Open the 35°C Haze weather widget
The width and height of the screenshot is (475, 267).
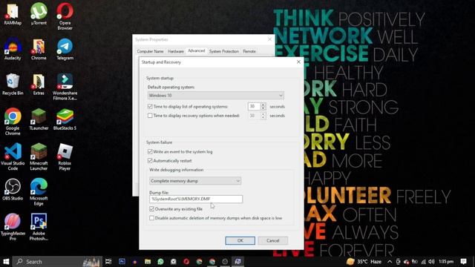(x=364, y=262)
